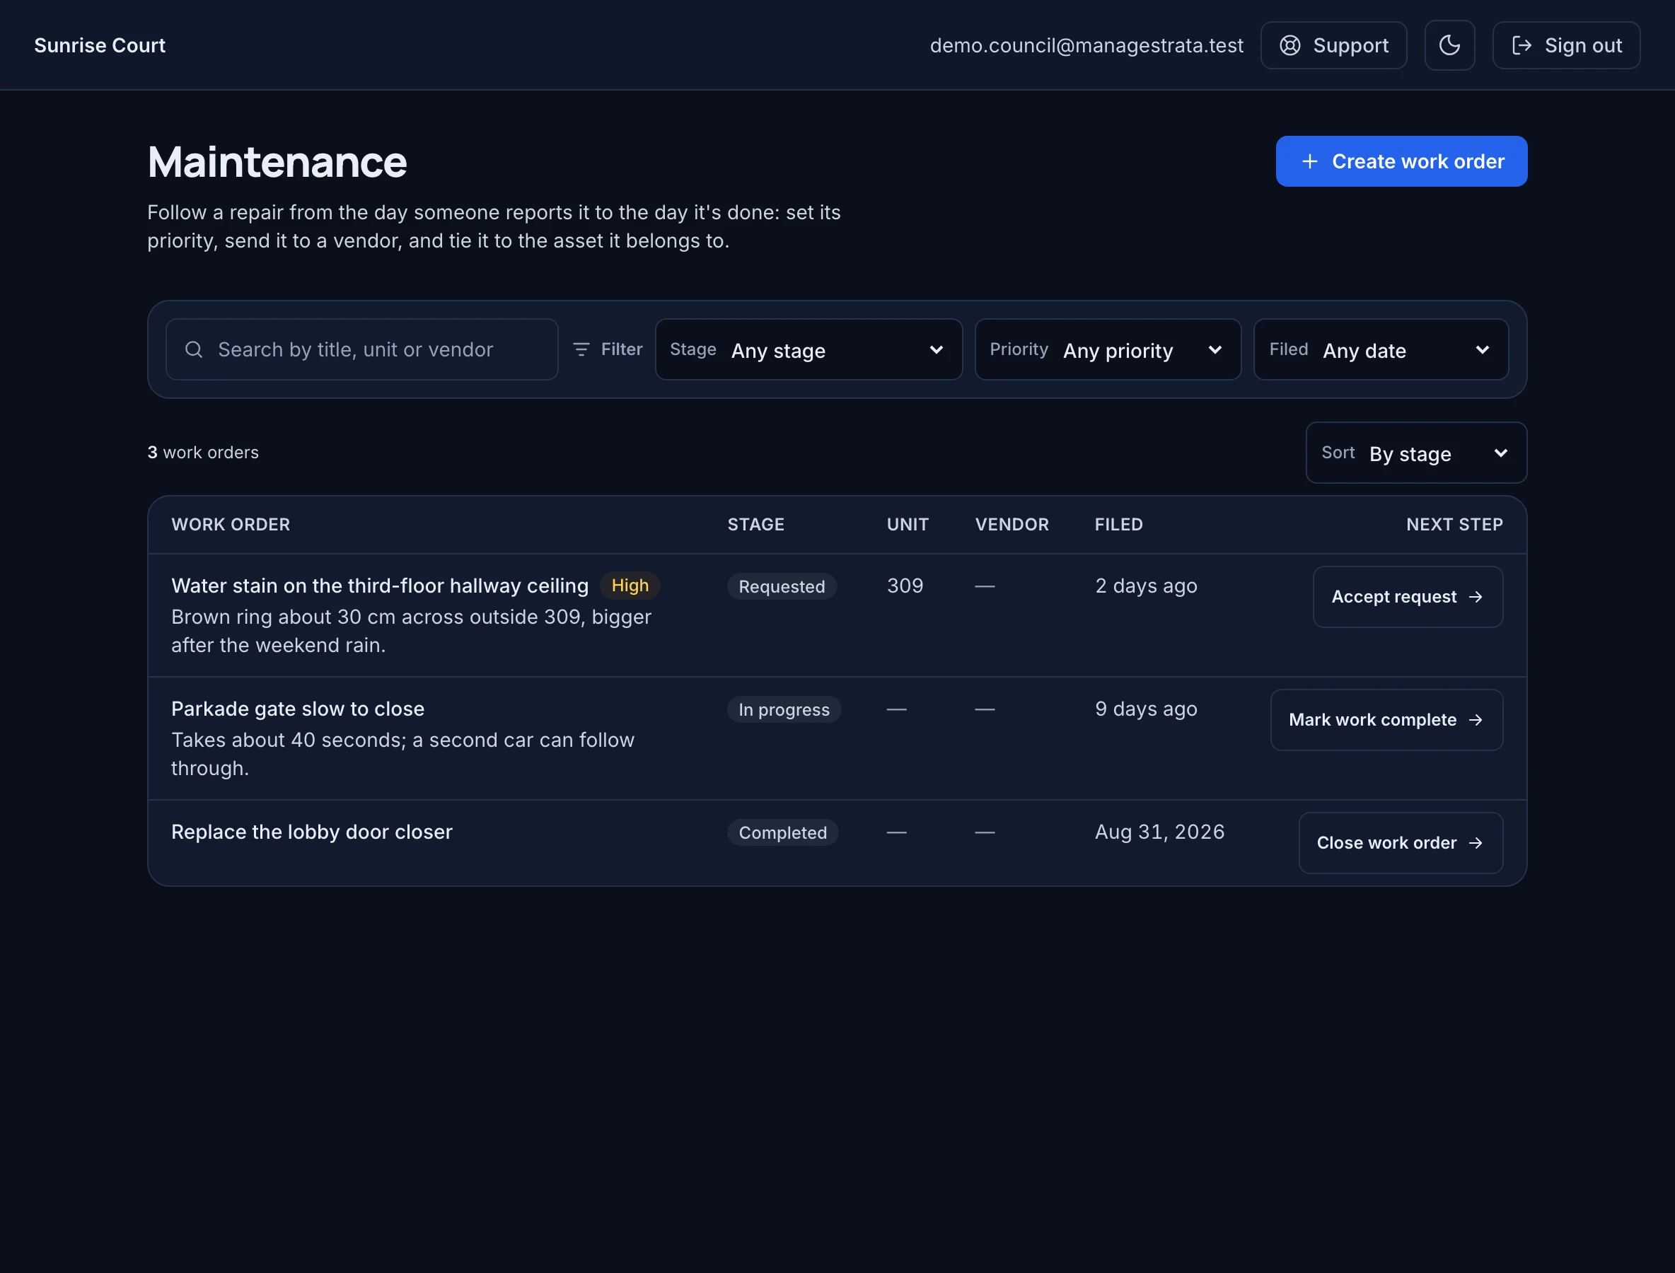Click the 9 days ago filed value
1675x1273 pixels.
point(1146,709)
